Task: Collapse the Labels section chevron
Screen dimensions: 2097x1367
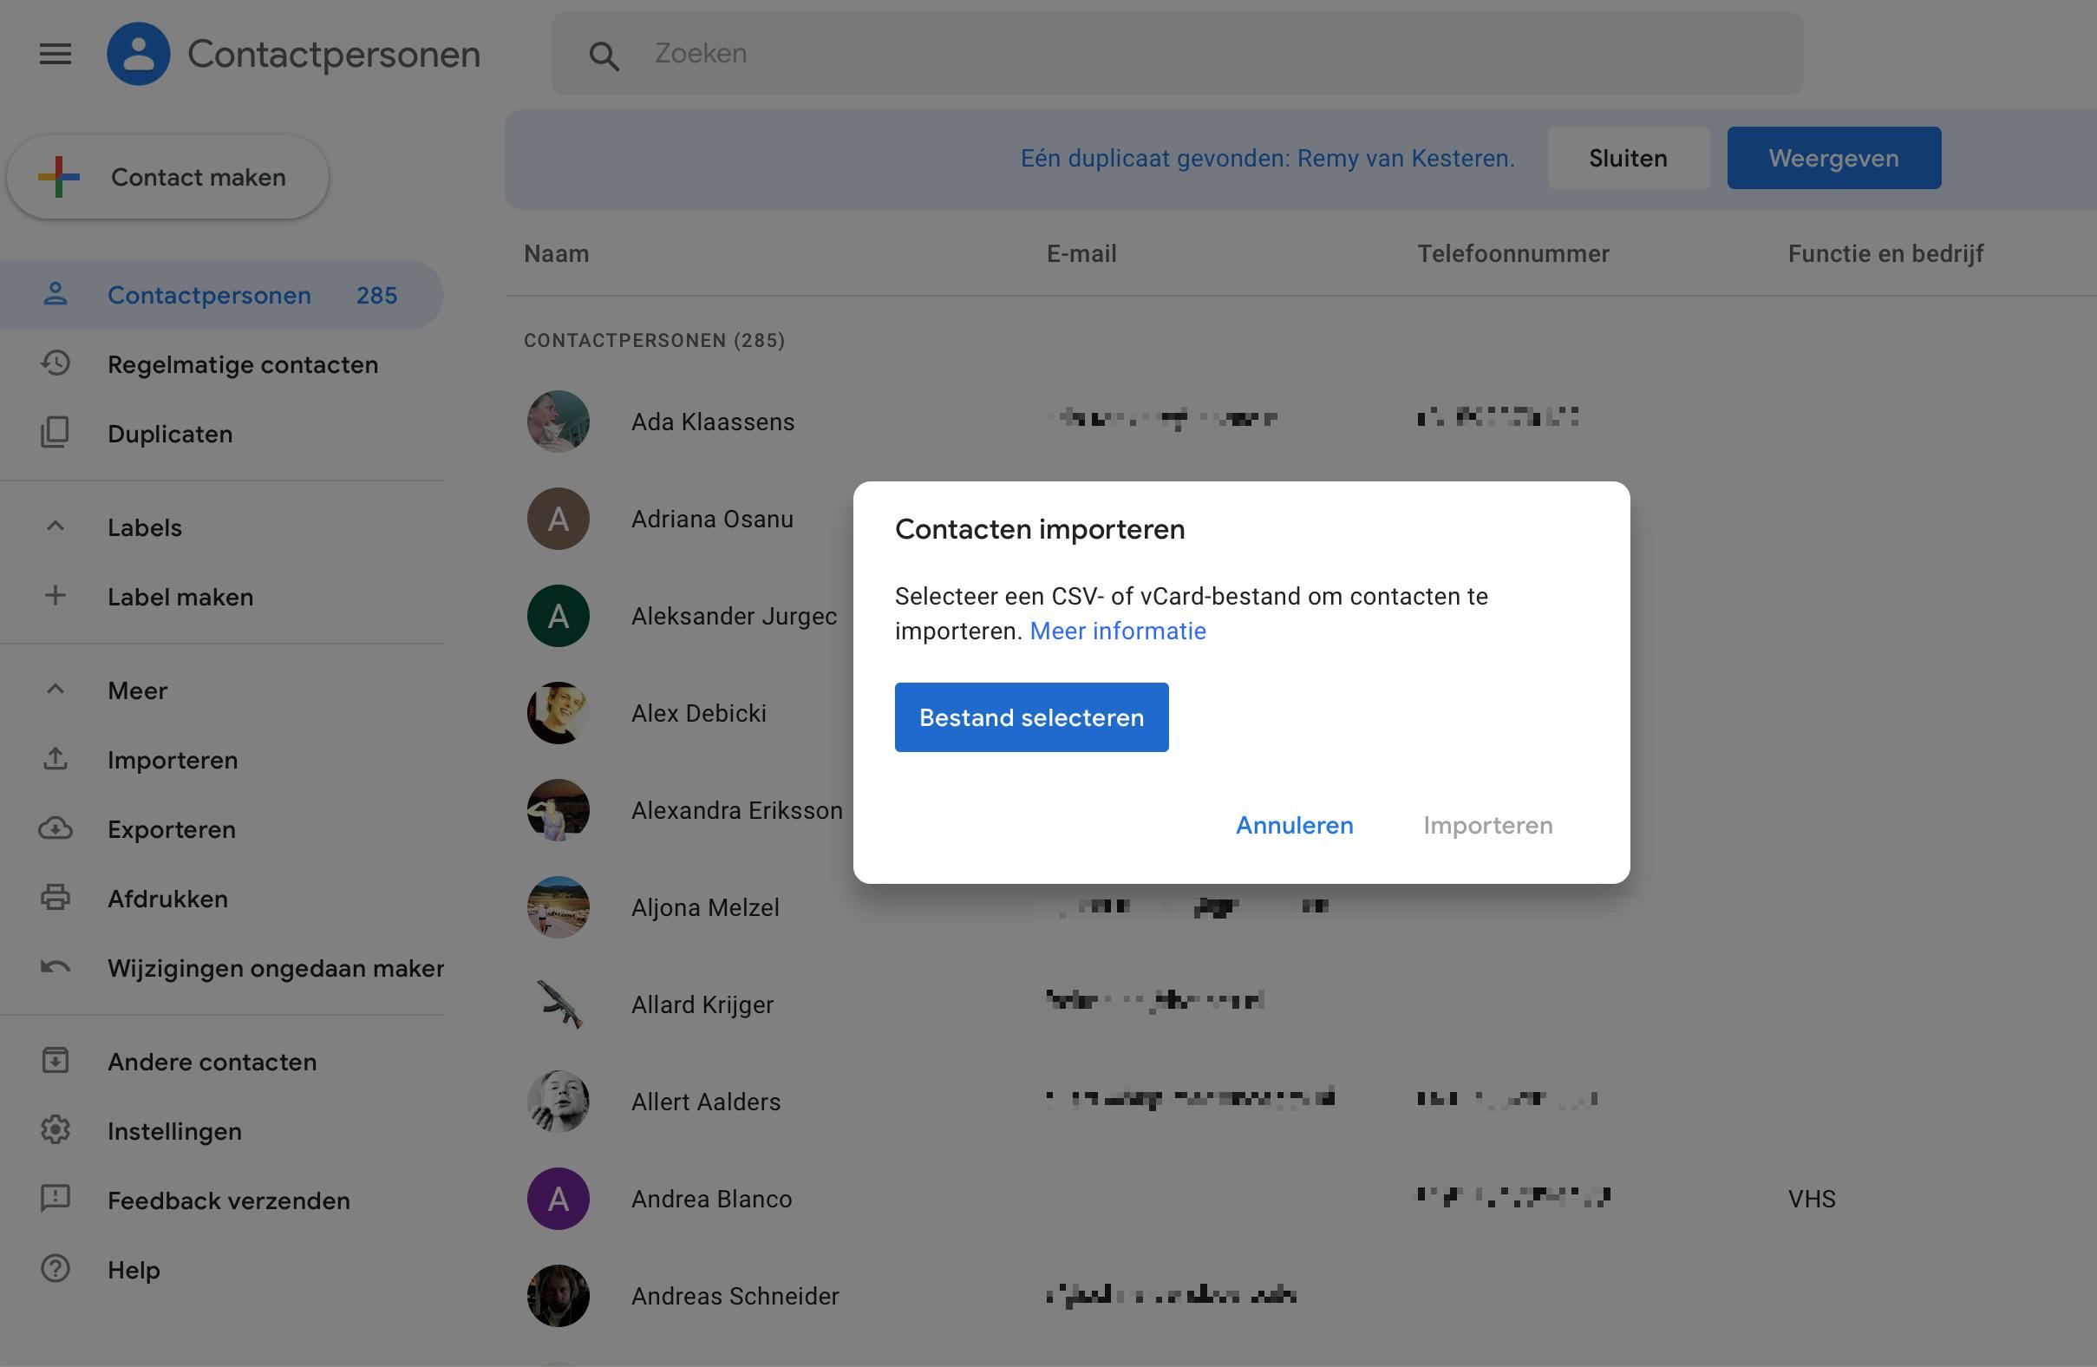Action: click(x=55, y=527)
